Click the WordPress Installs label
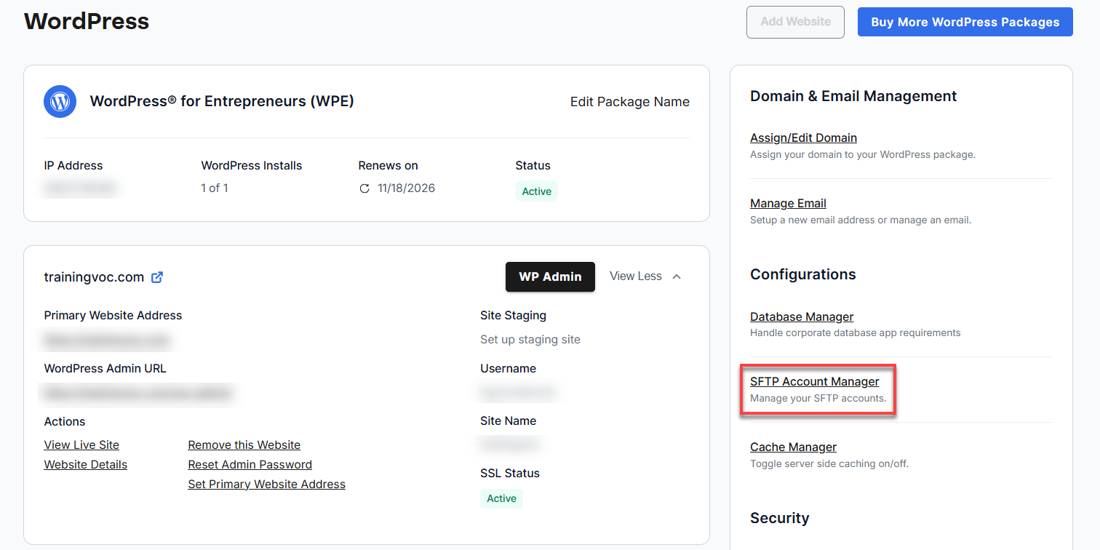Viewport: 1100px width, 550px height. coord(252,166)
